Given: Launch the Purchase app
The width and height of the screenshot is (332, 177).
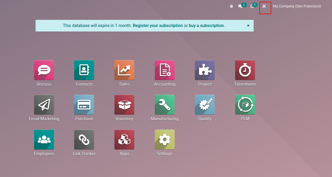Looking at the screenshot, I should (x=84, y=105).
